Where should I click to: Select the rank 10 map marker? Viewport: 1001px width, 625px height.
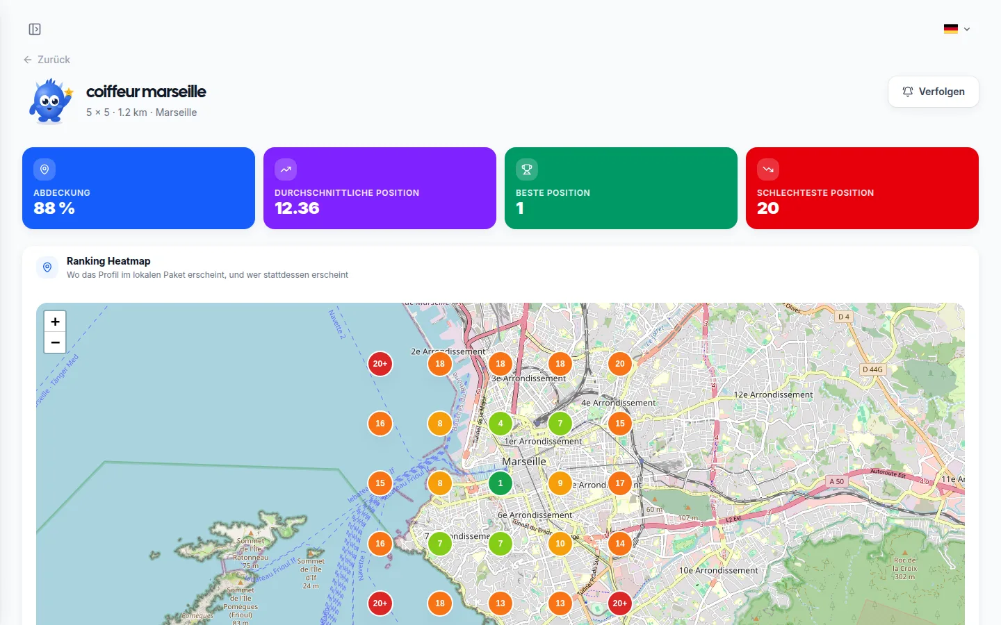click(560, 544)
